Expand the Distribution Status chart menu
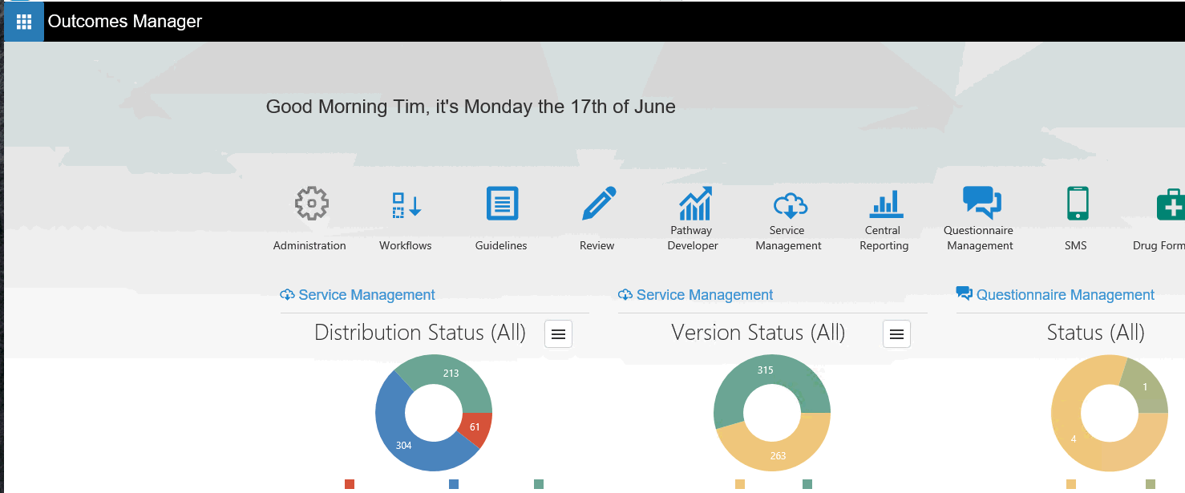Viewport: 1185px width, 493px height. coord(559,334)
